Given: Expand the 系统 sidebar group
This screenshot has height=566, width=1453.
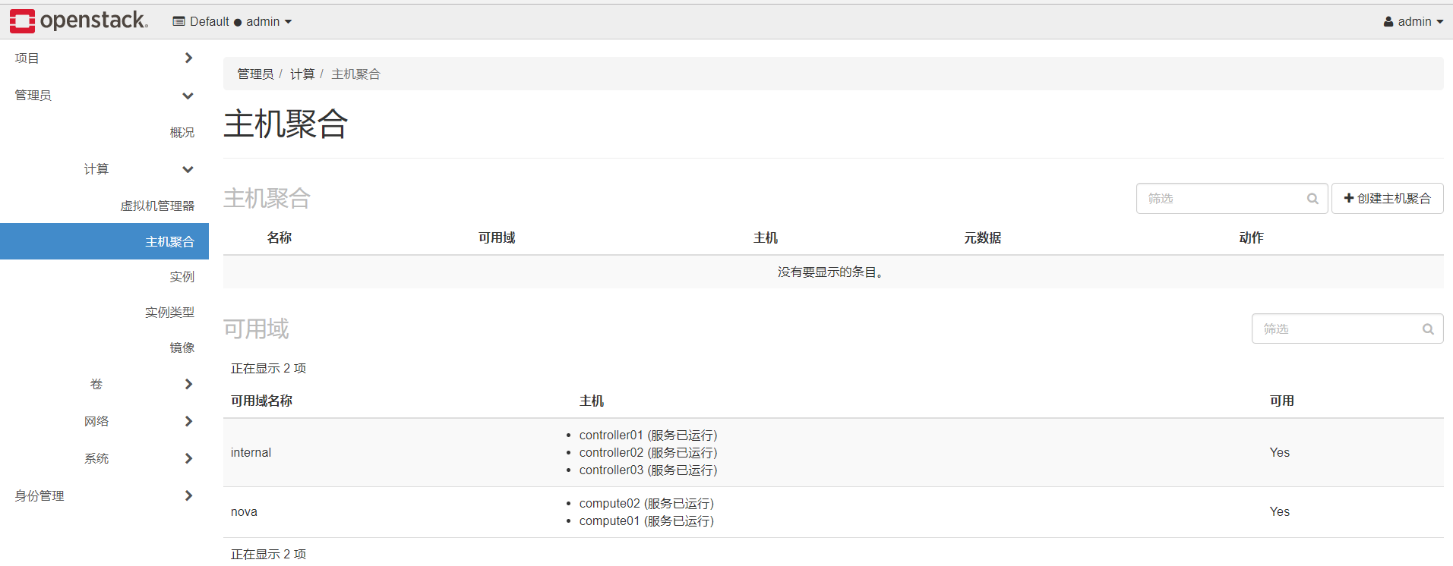Looking at the screenshot, I should click(x=138, y=458).
